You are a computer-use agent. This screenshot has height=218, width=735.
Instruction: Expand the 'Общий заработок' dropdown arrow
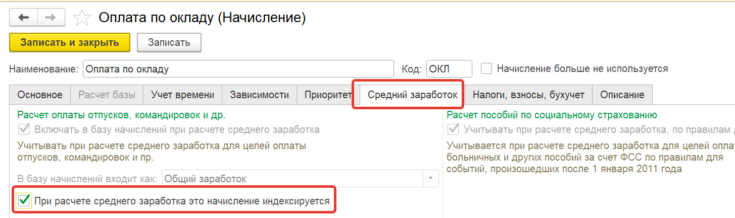(430, 179)
